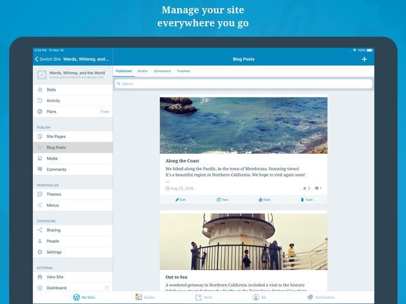Click the Sharing icon
Image resolution: width=406 pixels, height=304 pixels.
tap(40, 230)
